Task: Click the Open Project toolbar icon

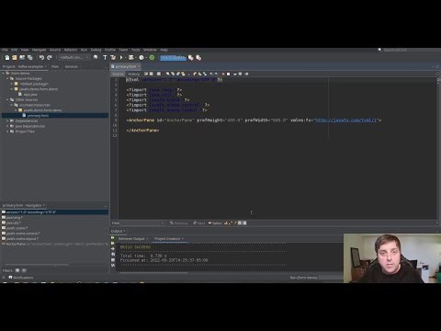Action: (22, 57)
